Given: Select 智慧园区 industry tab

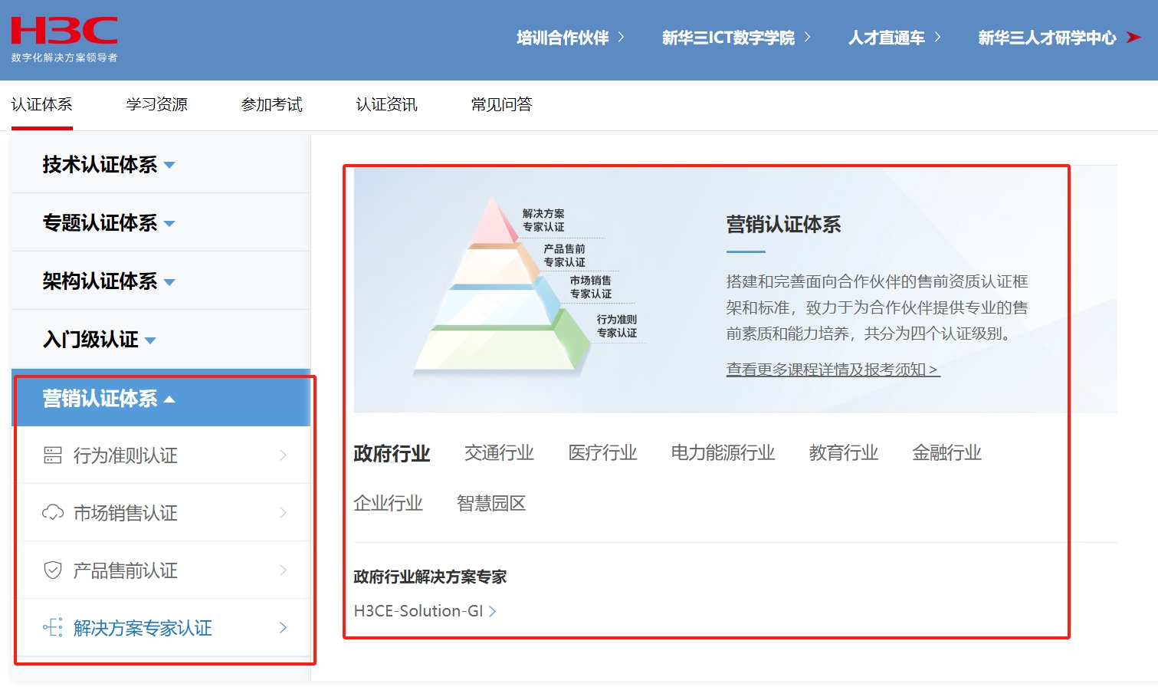Looking at the screenshot, I should coord(491,504).
